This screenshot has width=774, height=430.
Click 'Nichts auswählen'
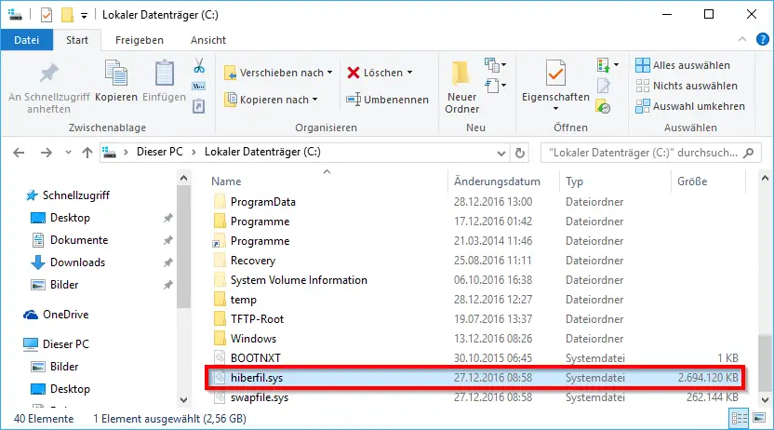point(687,86)
